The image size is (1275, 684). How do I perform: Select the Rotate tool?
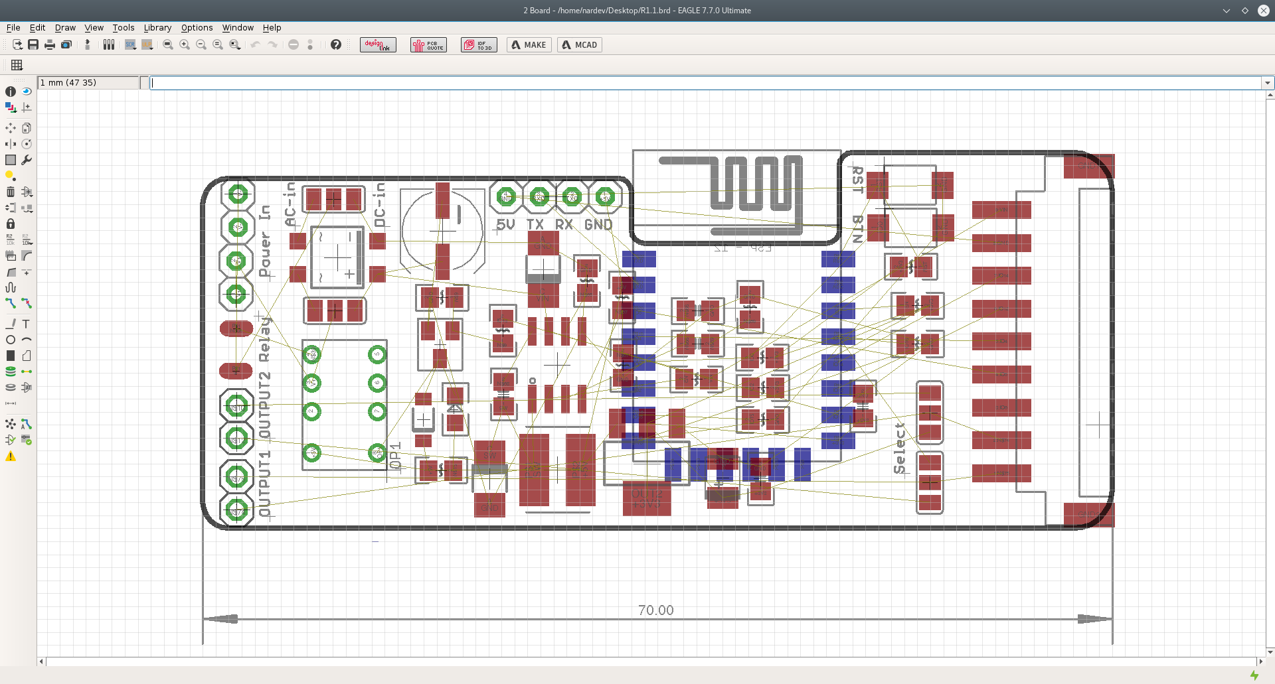(x=27, y=144)
